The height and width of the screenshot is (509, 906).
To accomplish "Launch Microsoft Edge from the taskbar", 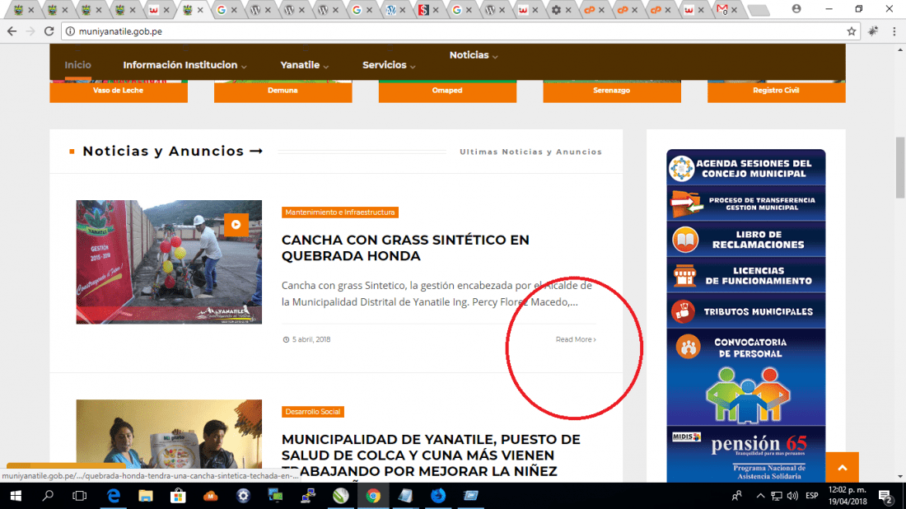I will (114, 496).
